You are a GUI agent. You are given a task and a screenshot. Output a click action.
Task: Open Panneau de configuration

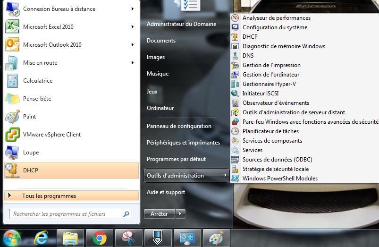tap(179, 126)
